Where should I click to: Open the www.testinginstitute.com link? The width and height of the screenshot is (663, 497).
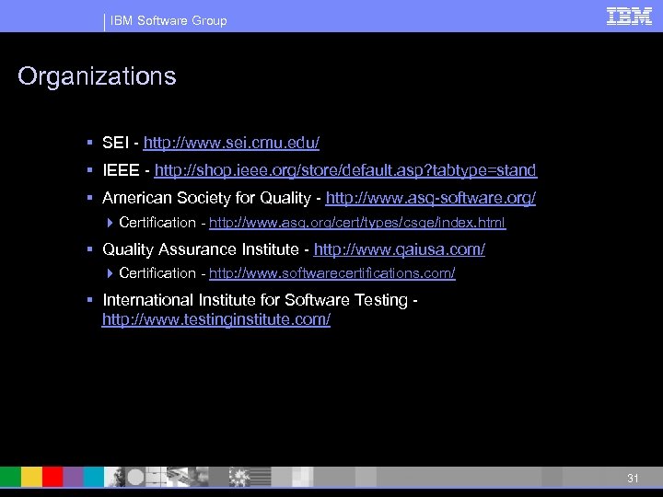[216, 319]
